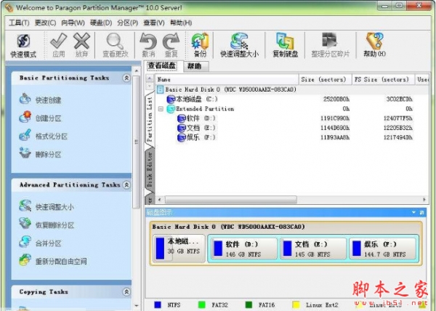Start 恢复删除分区 task in sidebar
436x311 pixels.
click(47, 225)
